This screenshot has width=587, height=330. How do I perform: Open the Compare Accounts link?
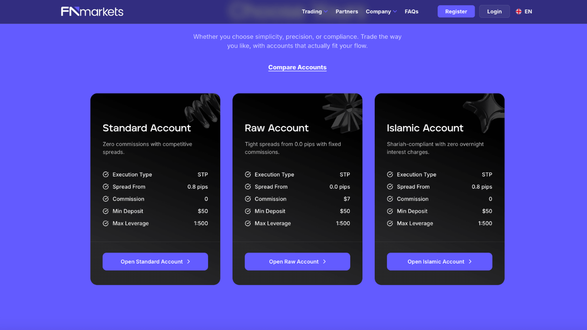297,67
